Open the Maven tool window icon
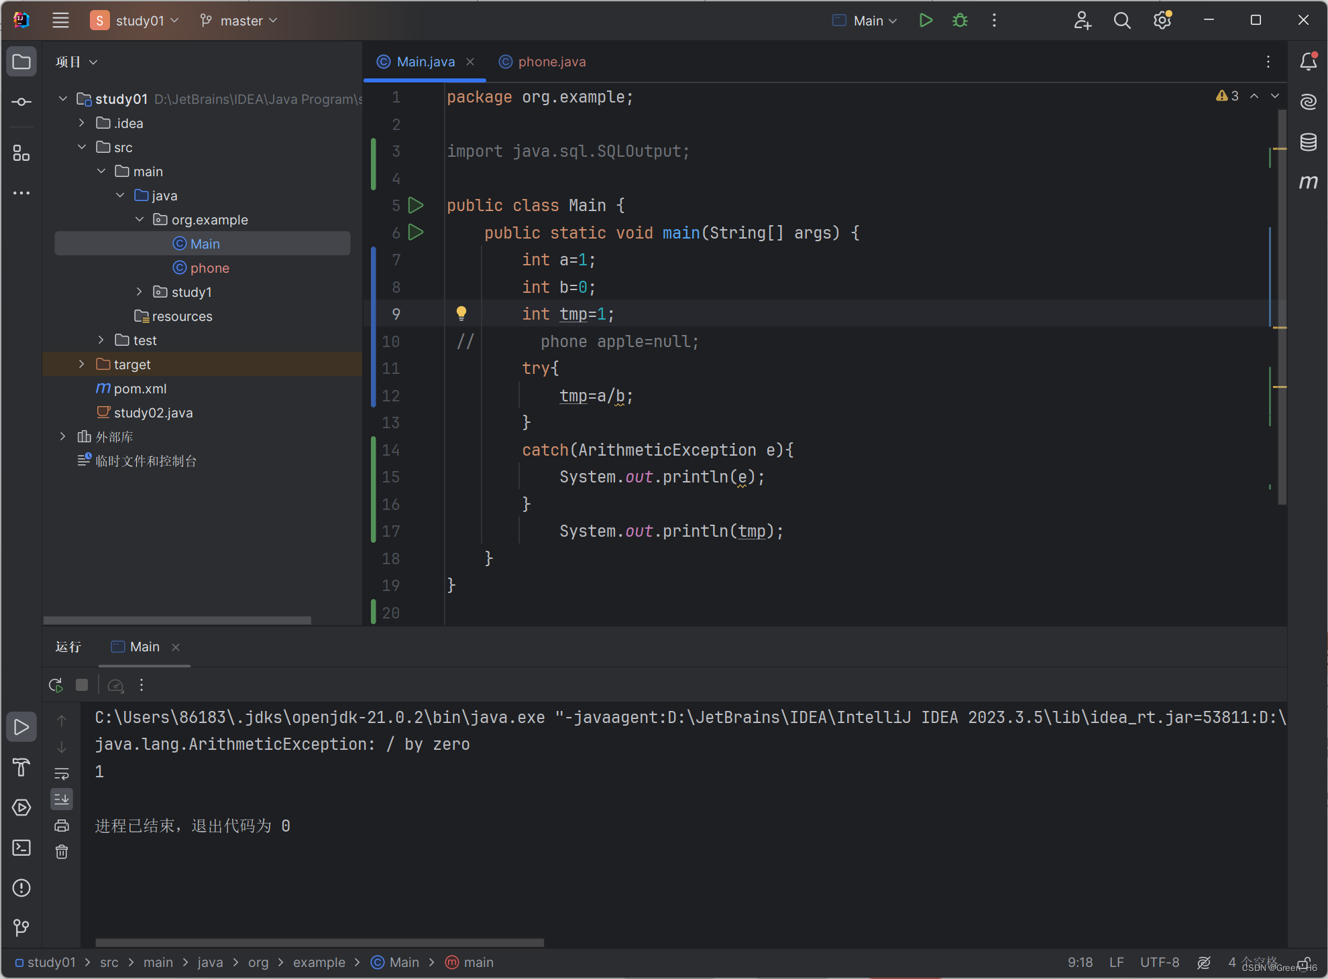The height and width of the screenshot is (979, 1328). [x=1308, y=182]
